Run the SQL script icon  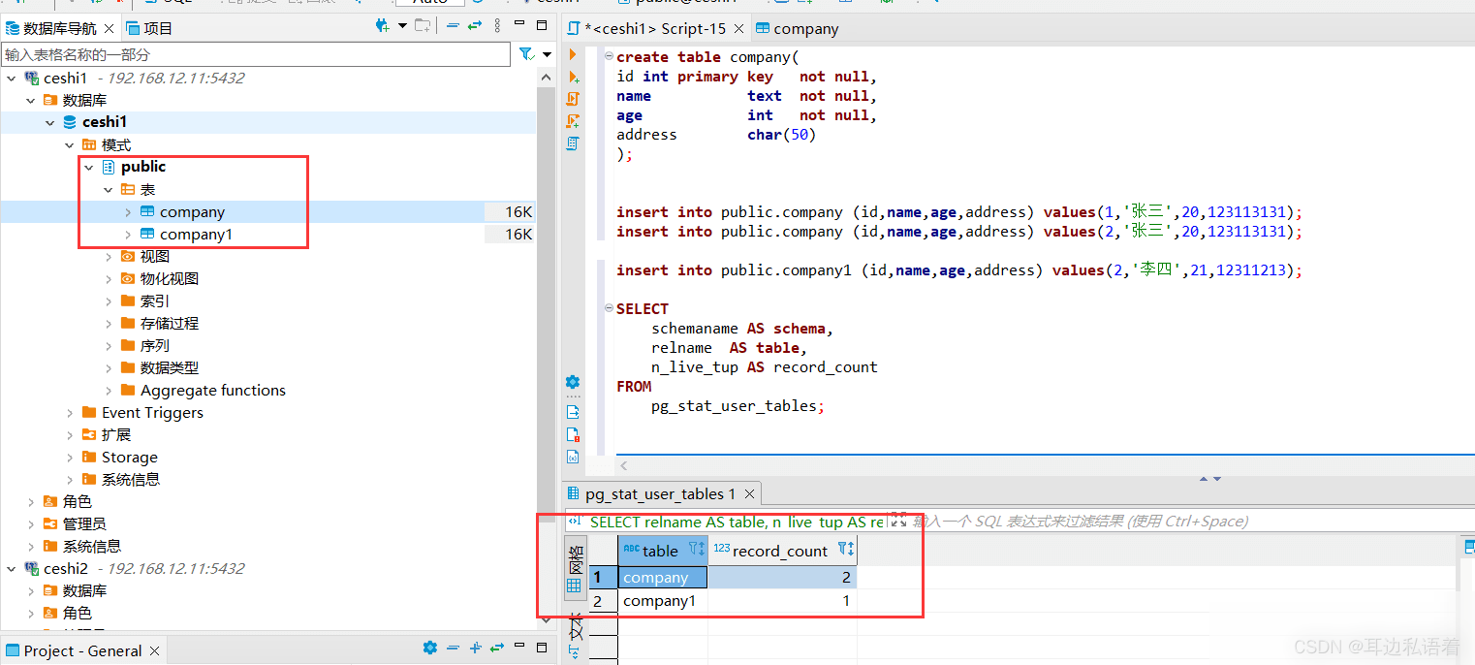[573, 99]
